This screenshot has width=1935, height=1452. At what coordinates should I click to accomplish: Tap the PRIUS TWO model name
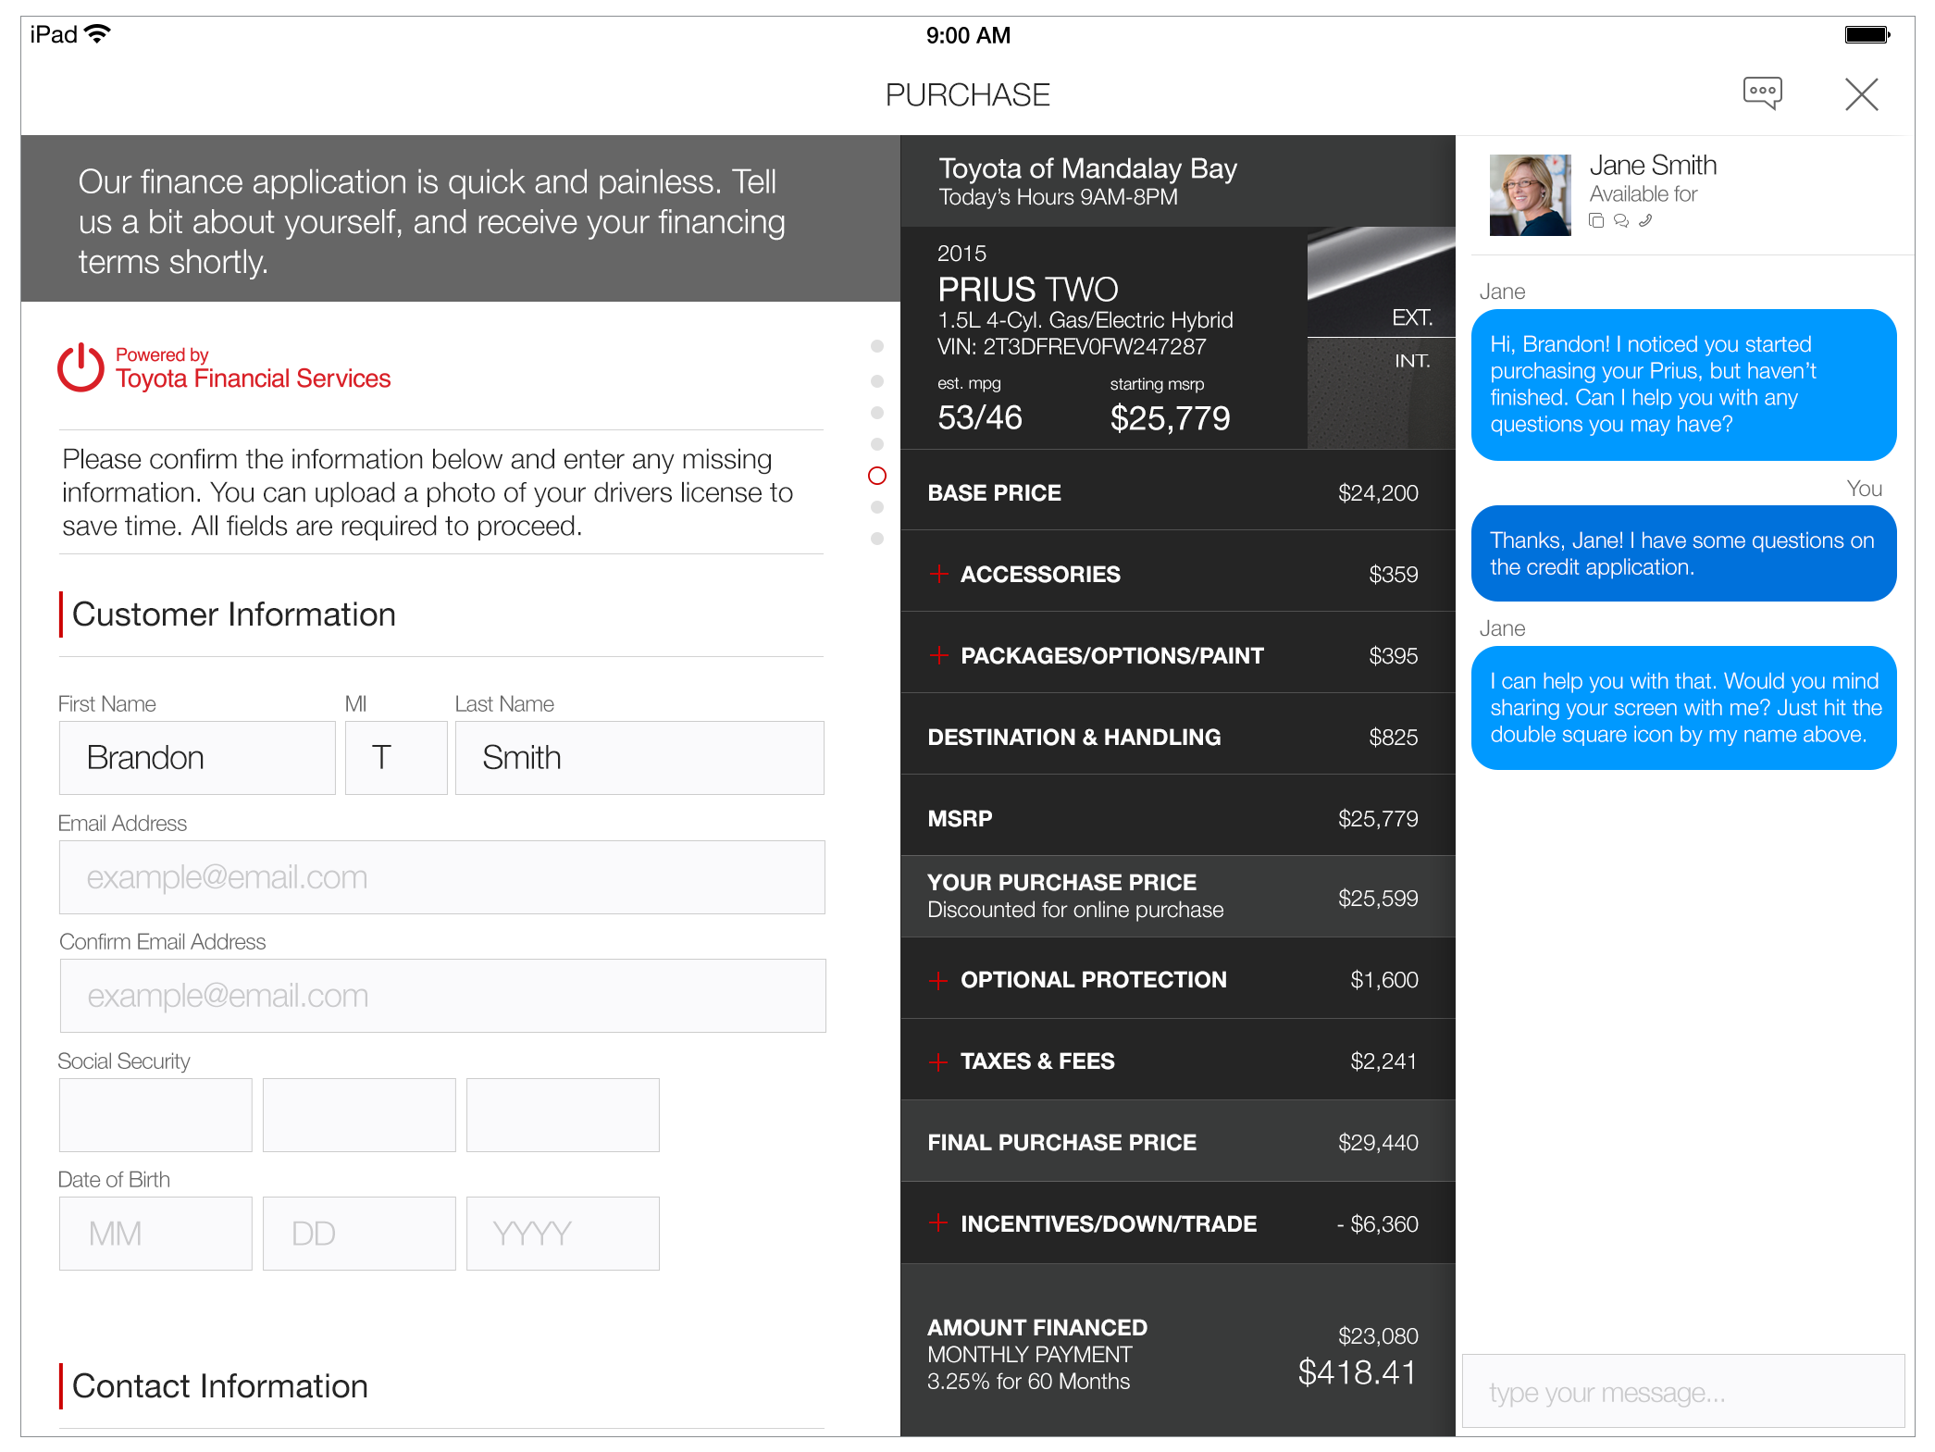tap(1027, 290)
